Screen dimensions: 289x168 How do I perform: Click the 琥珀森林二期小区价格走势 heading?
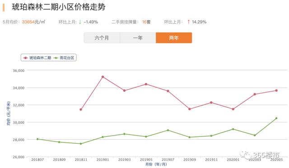tap(59, 7)
